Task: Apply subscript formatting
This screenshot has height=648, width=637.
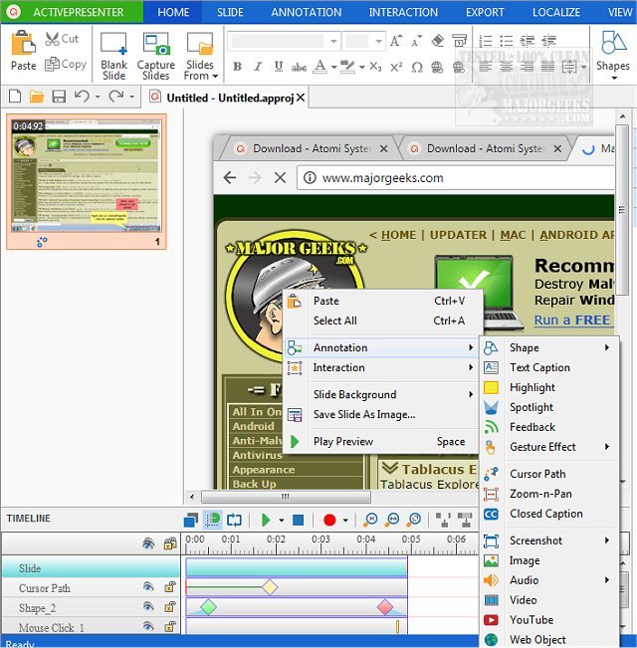Action: click(x=375, y=67)
